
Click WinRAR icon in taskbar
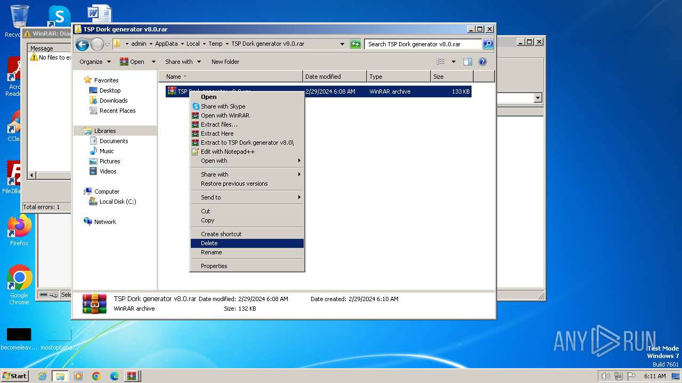pyautogui.click(x=132, y=376)
